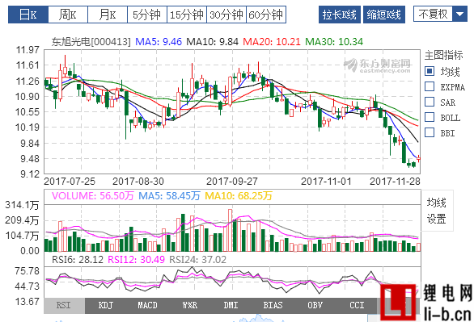
Task: Click the volume MA5: 58.45万 label
Action: point(169,195)
